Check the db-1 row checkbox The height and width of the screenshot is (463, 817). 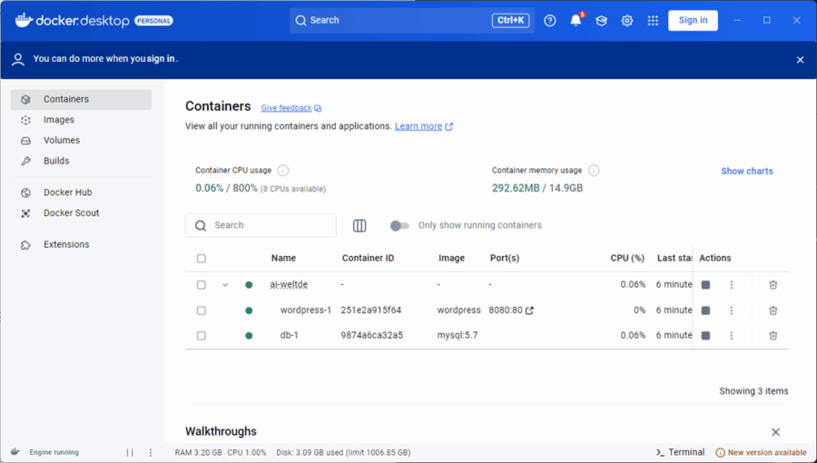tap(202, 335)
